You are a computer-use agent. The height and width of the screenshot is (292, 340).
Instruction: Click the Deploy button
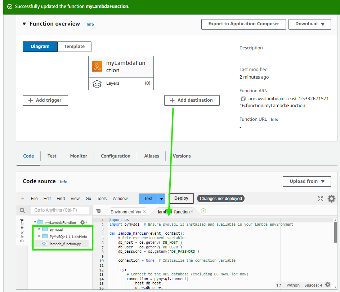[181, 198]
